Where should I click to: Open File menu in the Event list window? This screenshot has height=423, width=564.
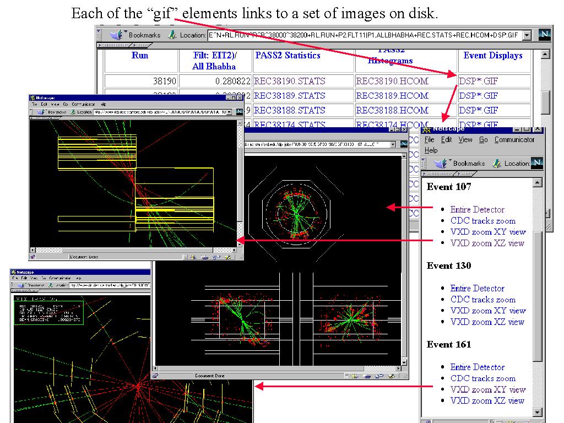[x=430, y=140]
